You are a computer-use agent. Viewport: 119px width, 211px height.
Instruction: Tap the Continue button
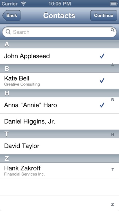[104, 15]
